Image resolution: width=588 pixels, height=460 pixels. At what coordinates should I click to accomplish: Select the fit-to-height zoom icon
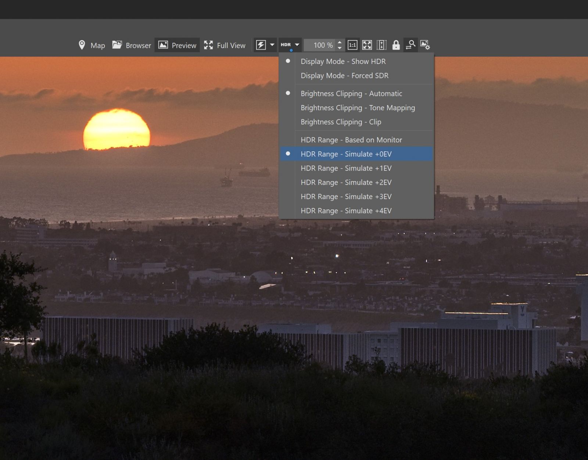point(382,45)
